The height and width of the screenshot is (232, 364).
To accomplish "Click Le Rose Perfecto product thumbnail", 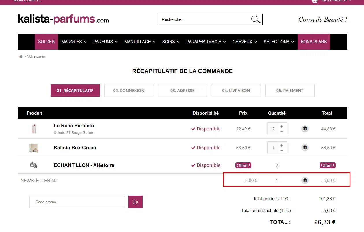I will [x=34, y=129].
